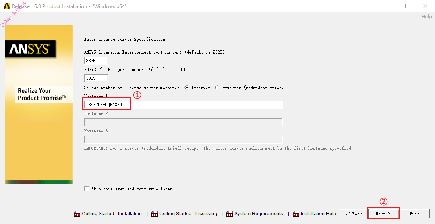The height and width of the screenshot is (224, 435).
Task: Open Getting Started - Licensing document link
Action: pyautogui.click(x=188, y=214)
